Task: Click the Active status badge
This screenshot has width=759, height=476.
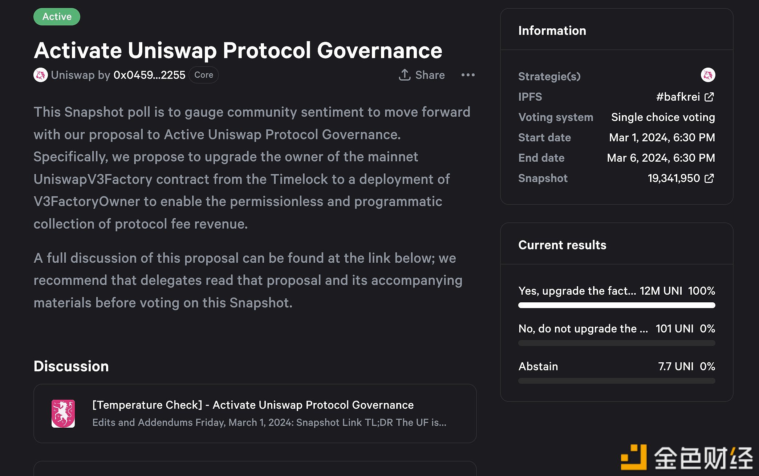Action: point(57,17)
